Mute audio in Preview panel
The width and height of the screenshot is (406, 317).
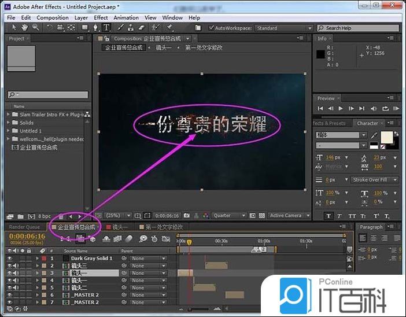pyautogui.click(x=373, y=108)
